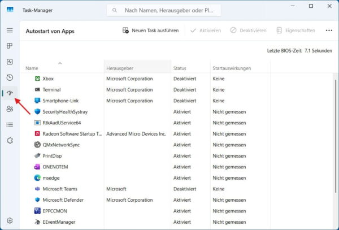Select the ONENOTEM entry

(x=55, y=167)
